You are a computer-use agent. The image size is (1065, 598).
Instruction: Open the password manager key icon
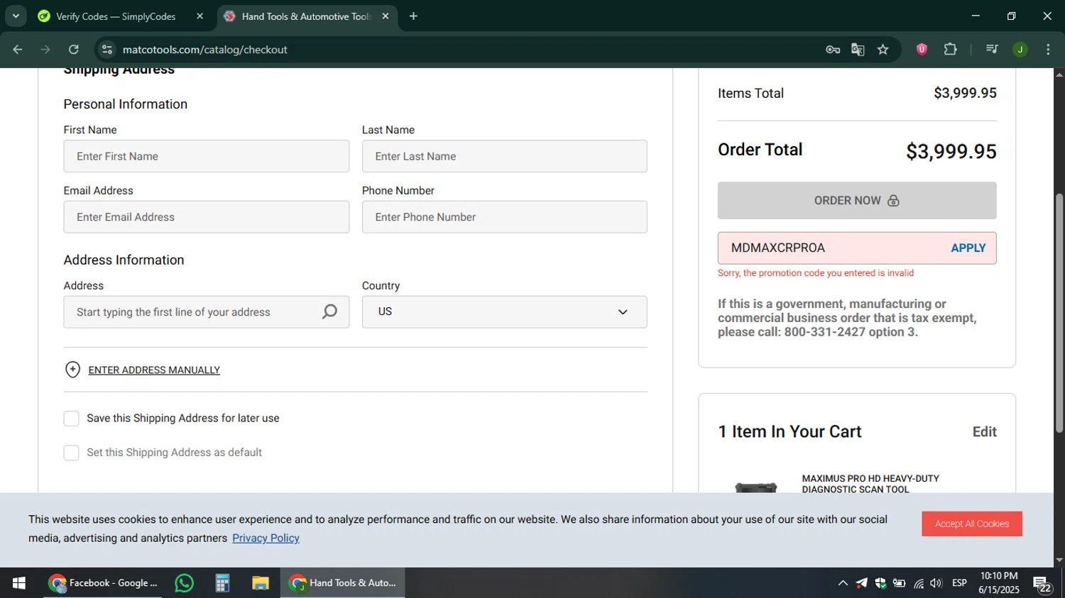833,50
